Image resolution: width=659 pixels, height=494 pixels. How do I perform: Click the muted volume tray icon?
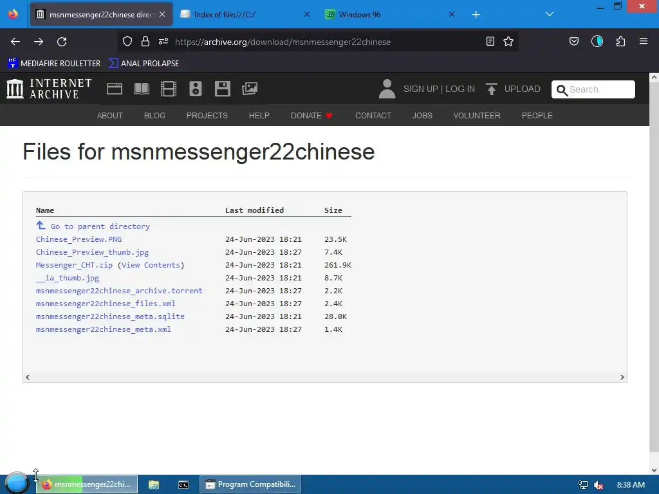coord(599,485)
